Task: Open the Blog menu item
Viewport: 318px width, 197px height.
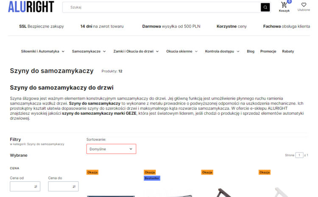Action: click(251, 52)
